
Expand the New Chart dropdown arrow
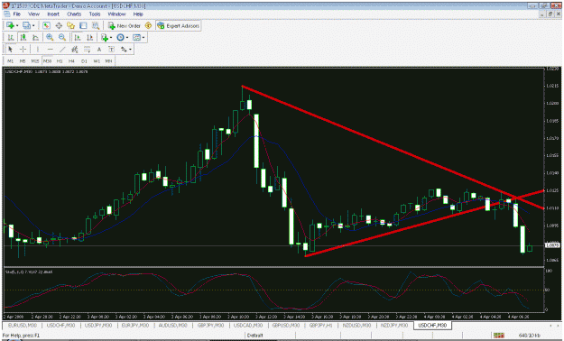(x=17, y=26)
